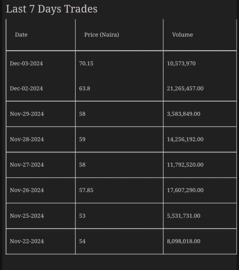Click the 8,098,018.00 volume cell
The height and width of the screenshot is (270, 239).
[x=184, y=241]
